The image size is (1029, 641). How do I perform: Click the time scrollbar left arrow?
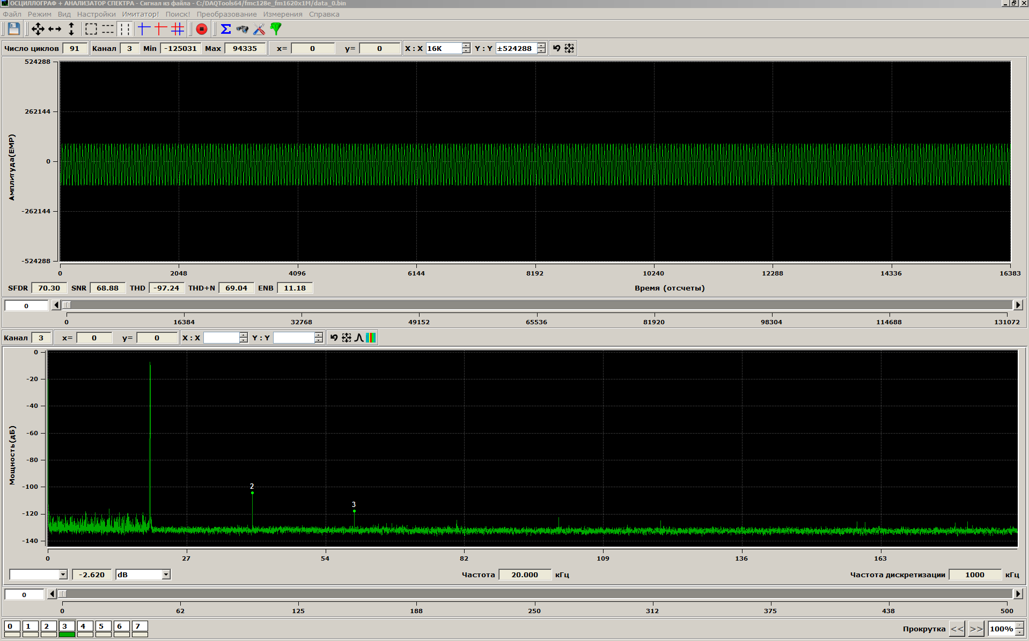56,305
